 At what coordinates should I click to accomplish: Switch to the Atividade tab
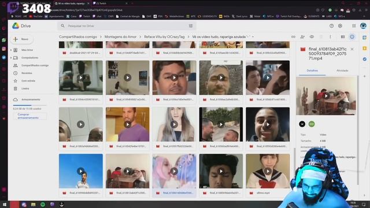342,70
